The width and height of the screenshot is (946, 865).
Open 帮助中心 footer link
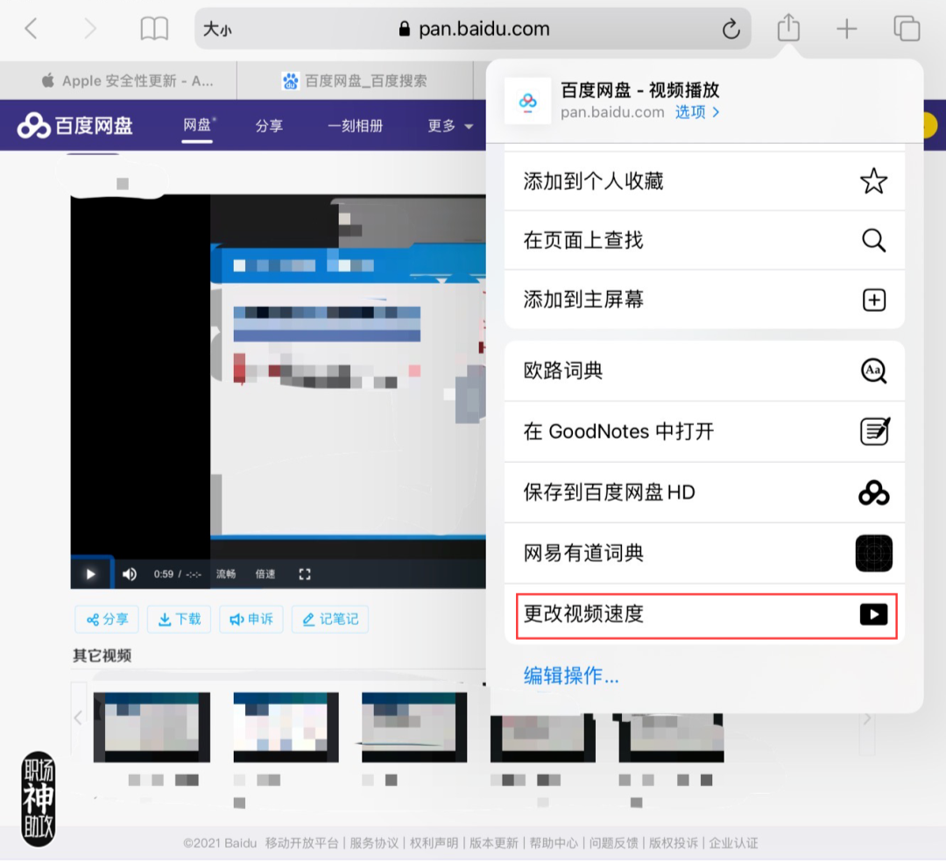[554, 843]
